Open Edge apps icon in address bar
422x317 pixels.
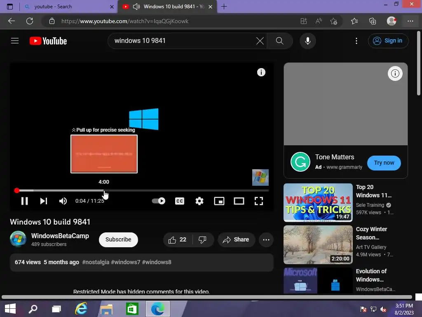pos(304,21)
